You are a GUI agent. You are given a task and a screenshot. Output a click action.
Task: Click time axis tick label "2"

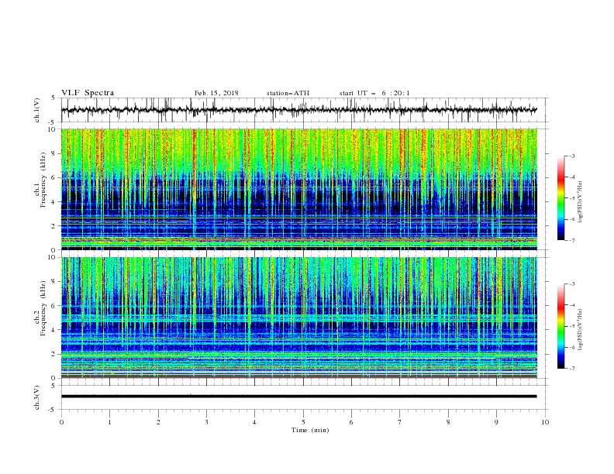point(158,422)
